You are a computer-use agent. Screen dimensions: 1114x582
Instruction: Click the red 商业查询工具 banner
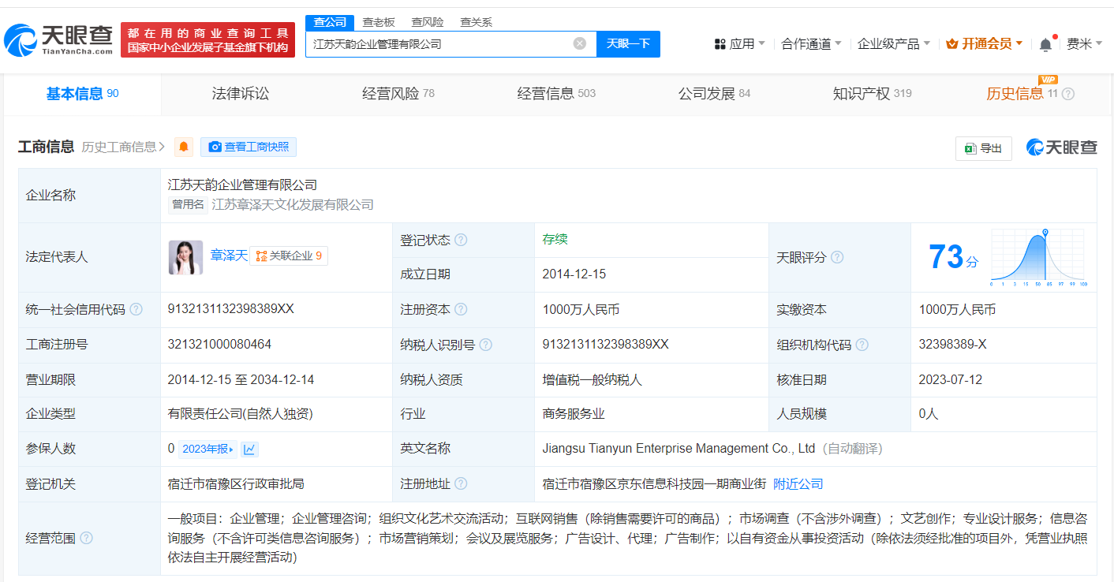click(x=207, y=39)
